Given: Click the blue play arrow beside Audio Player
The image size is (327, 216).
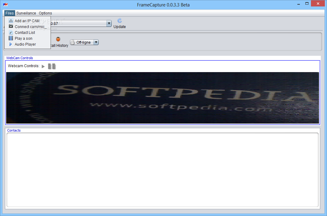Looking at the screenshot, I should tap(10, 44).
